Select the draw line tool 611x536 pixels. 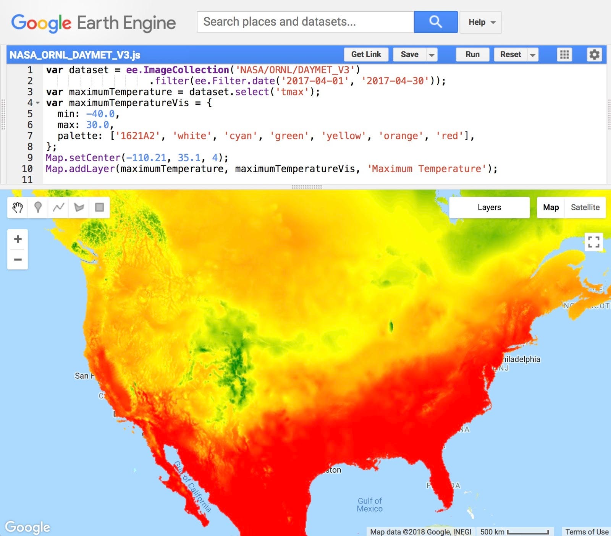58,207
